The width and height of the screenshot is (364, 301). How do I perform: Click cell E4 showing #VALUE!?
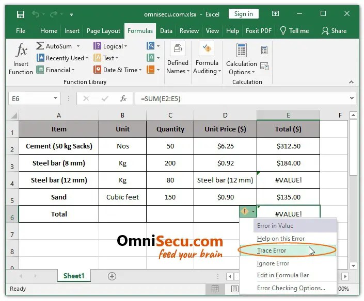point(288,180)
